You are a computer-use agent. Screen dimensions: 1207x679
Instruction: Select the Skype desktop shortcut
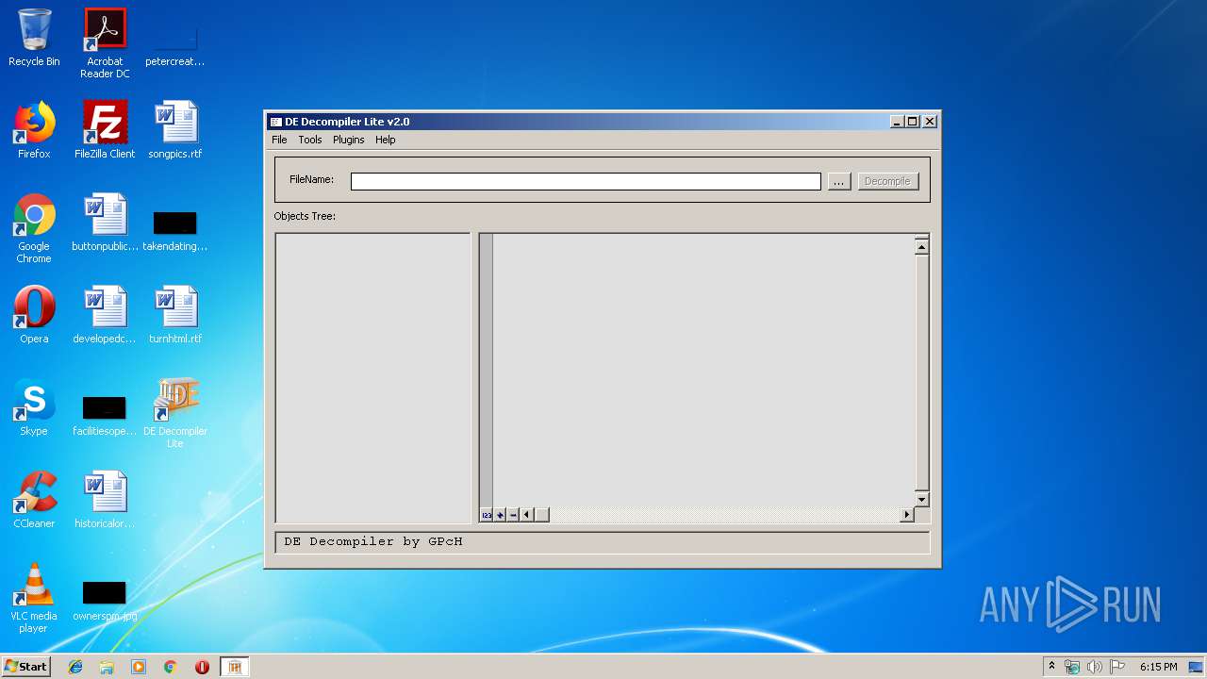pos(34,407)
